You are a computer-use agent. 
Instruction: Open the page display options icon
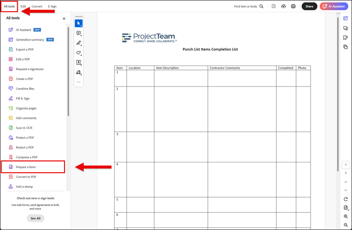(346, 208)
